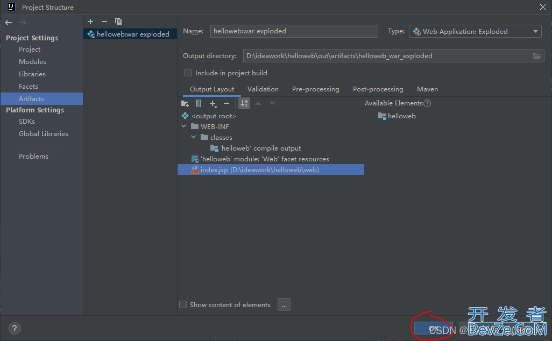Collapse the classes folder node
The image size is (552, 341).
(194, 137)
